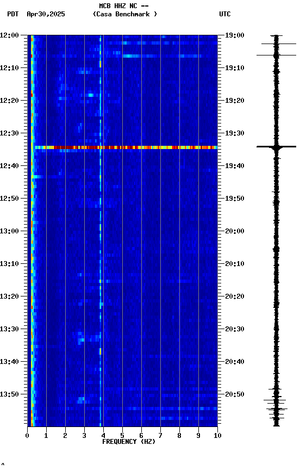The width and height of the screenshot is (300, 470).
Task: Click the '(Casa Benchmark )' subtitle
Action: (x=125, y=14)
